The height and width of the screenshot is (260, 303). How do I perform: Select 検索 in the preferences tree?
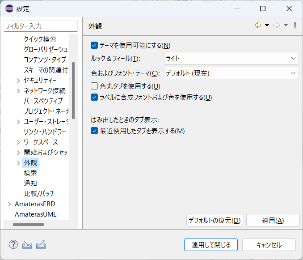pos(30,173)
